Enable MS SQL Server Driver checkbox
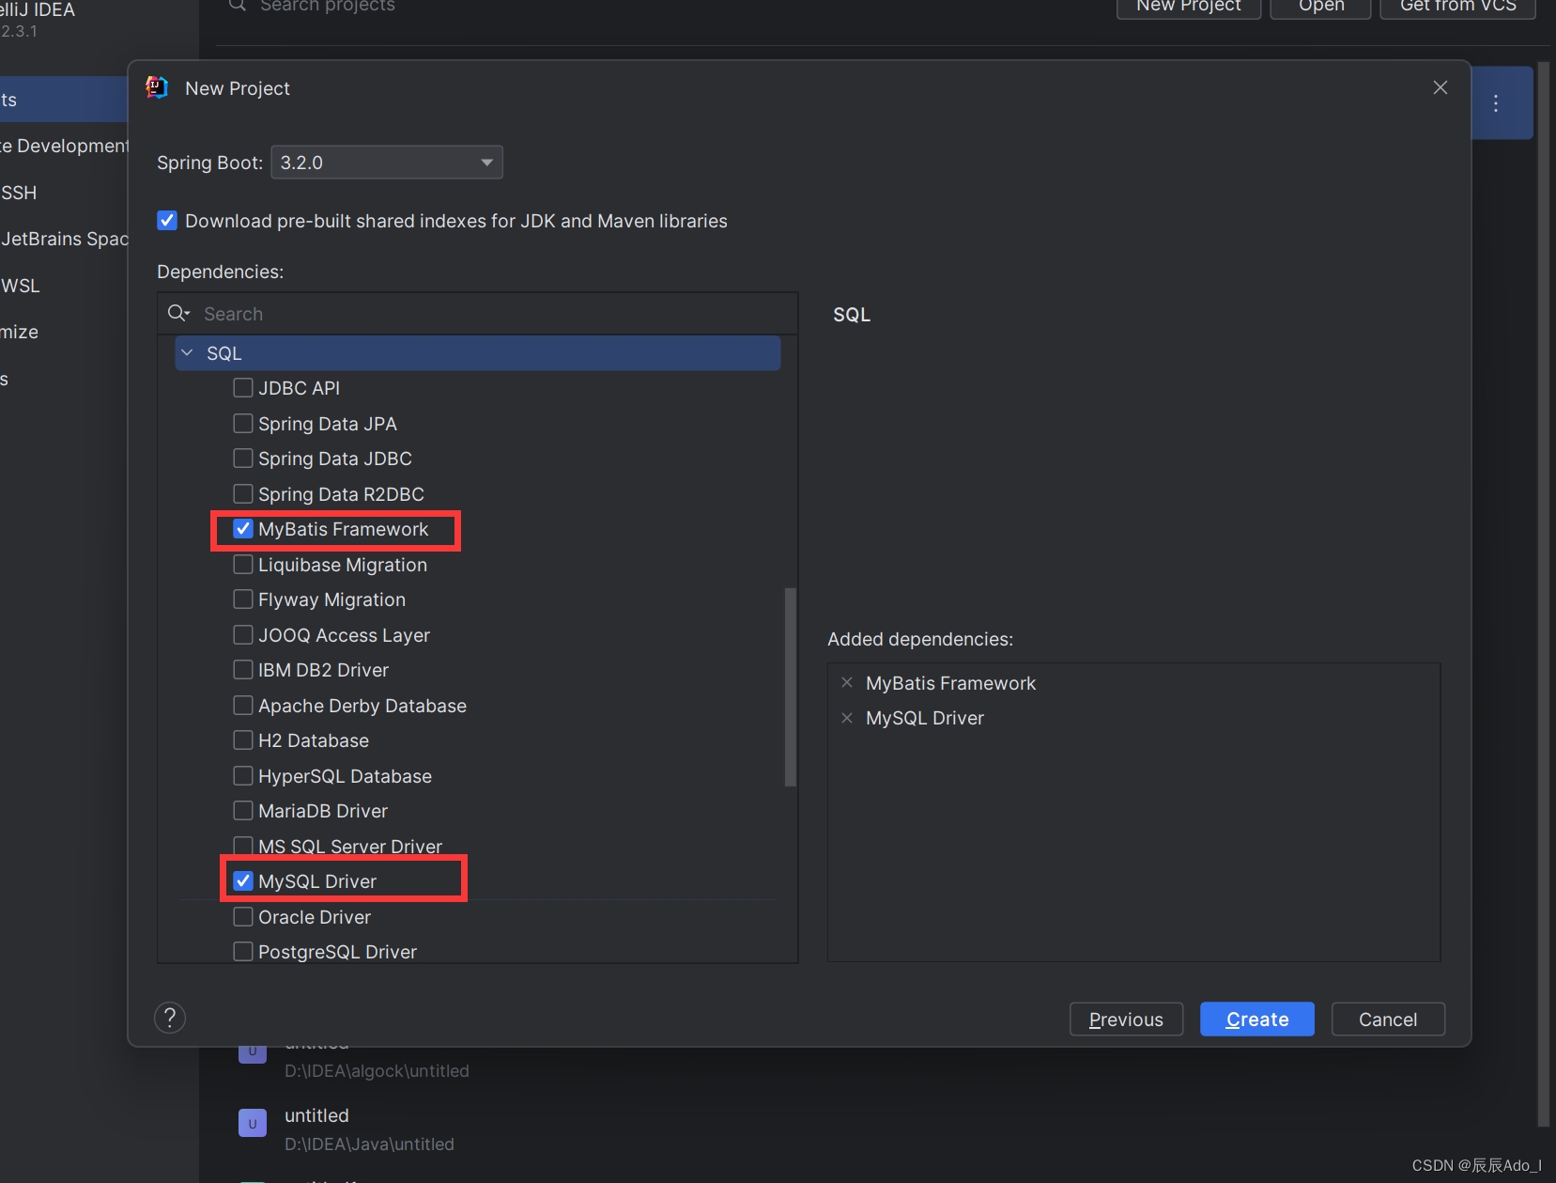 tap(243, 846)
